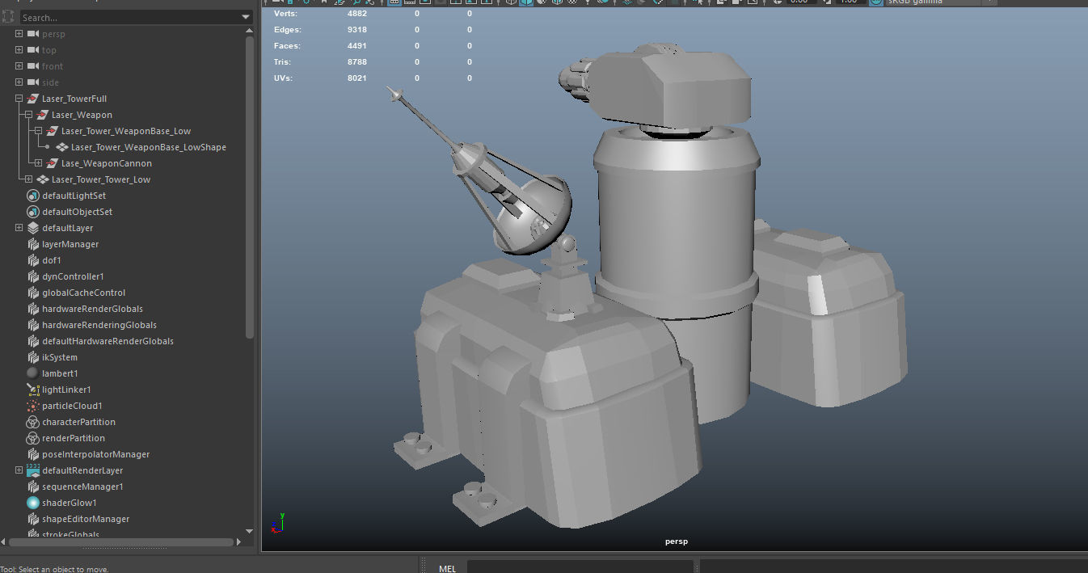Click the UVs count value 8021

(x=356, y=78)
